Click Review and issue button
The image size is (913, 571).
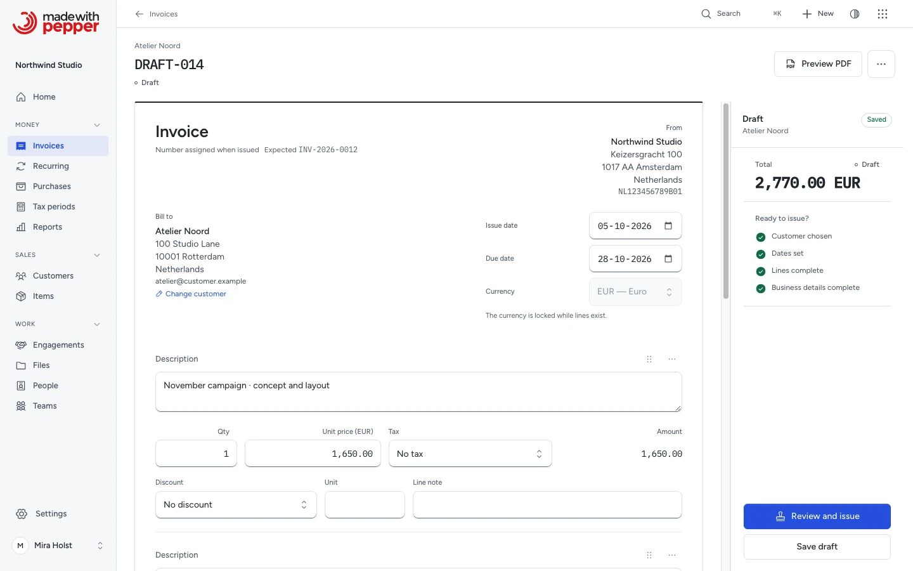(817, 516)
